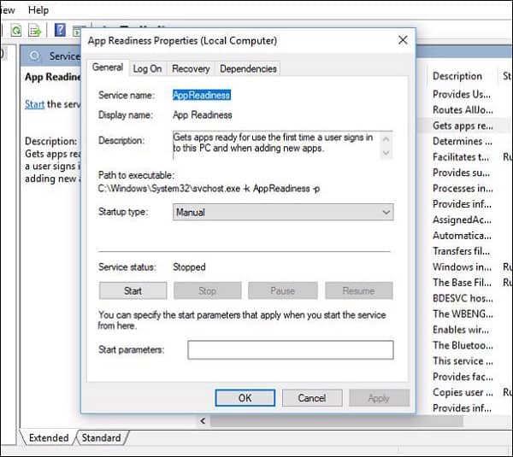Viewport: 513px width, 457px height.
Task: Select the 'AssignedAc...' row
Action: coord(462,220)
